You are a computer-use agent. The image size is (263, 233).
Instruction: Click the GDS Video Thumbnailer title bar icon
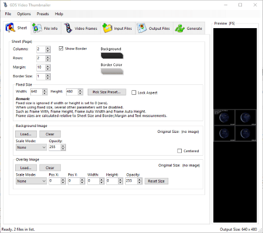click(5, 5)
